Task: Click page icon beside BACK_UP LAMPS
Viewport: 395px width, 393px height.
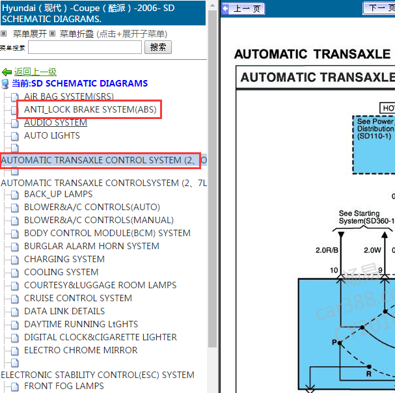Action: pyautogui.click(x=14, y=195)
